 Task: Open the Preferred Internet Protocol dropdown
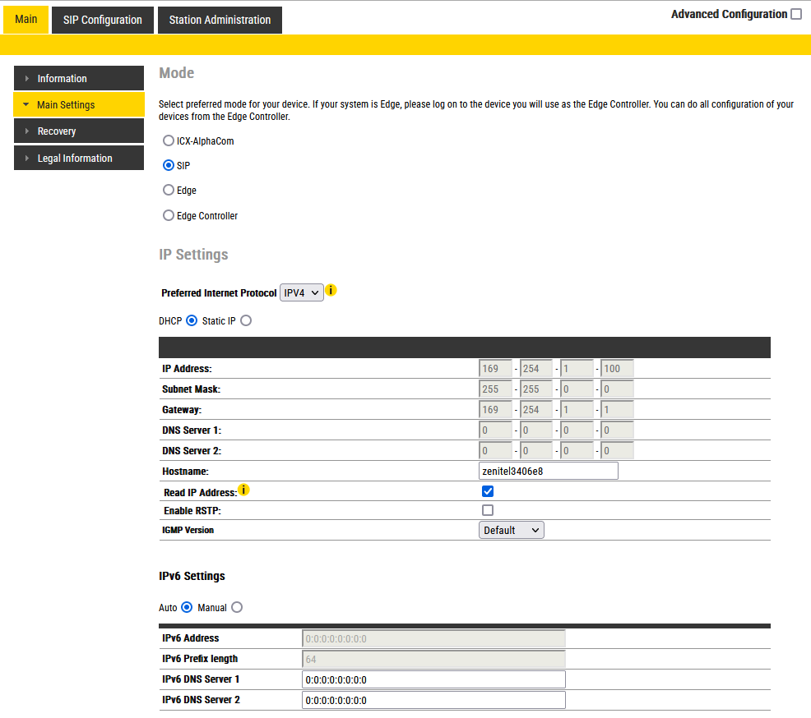(x=301, y=292)
